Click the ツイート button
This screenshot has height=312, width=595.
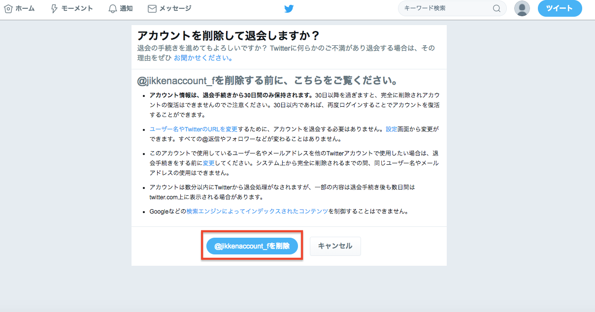tap(560, 8)
